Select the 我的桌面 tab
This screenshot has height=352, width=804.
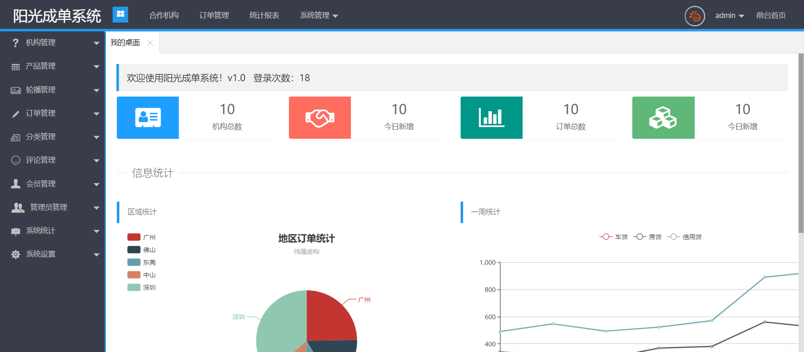(x=125, y=43)
